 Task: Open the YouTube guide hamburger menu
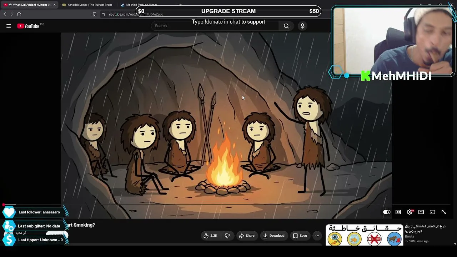pyautogui.click(x=9, y=26)
